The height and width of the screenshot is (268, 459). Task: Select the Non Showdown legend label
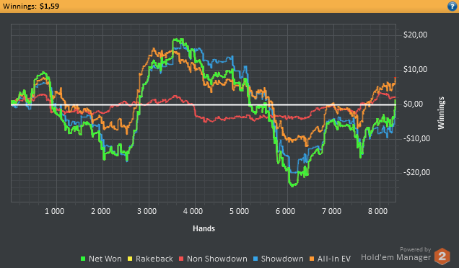[x=217, y=259]
